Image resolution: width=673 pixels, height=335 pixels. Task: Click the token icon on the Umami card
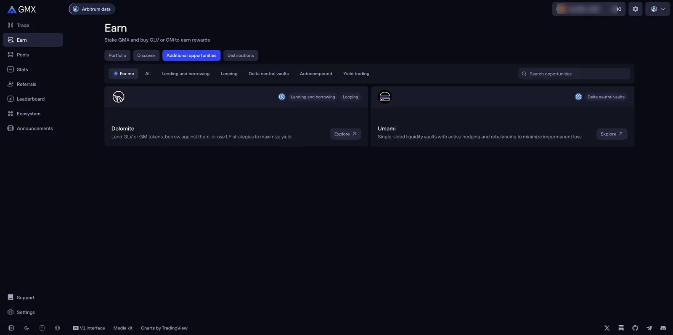578,97
